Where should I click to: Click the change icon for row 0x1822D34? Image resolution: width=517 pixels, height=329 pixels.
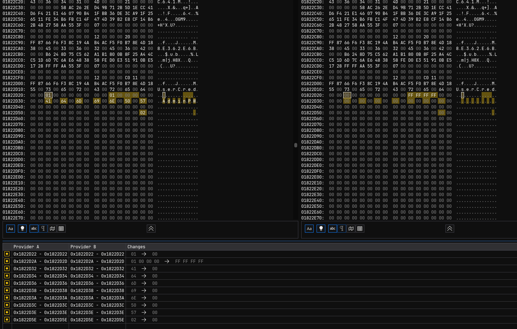pyautogui.click(x=7, y=276)
